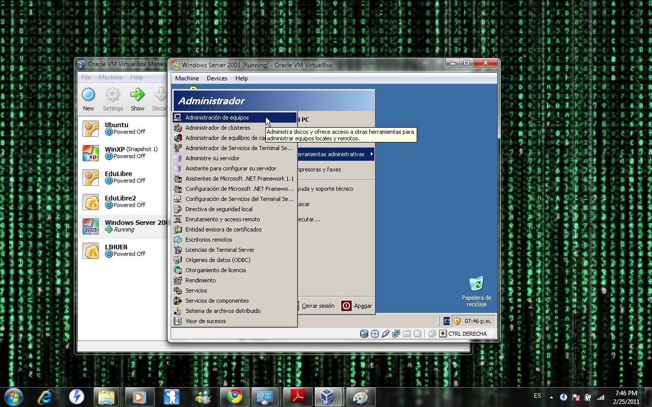Screen dimensions: 652x407
Task: Open Escritorios remotos
Action: pos(234,240)
